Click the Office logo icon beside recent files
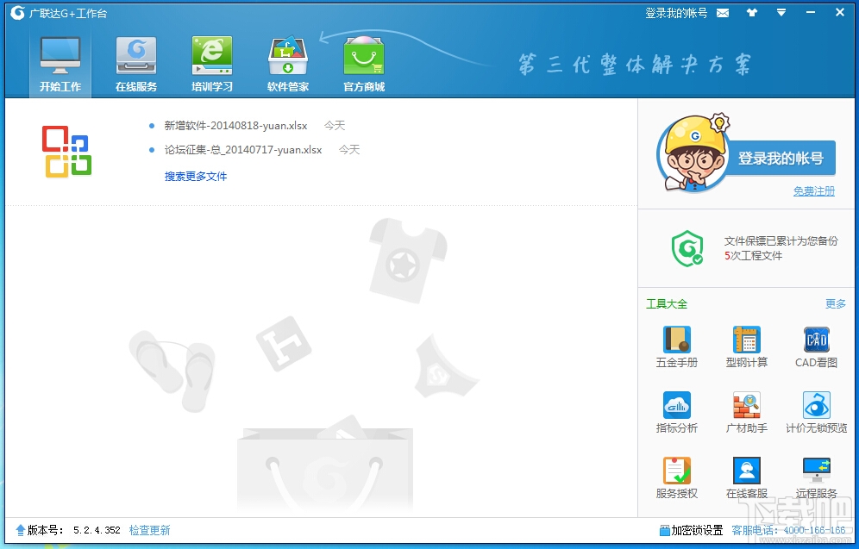 coord(66,152)
